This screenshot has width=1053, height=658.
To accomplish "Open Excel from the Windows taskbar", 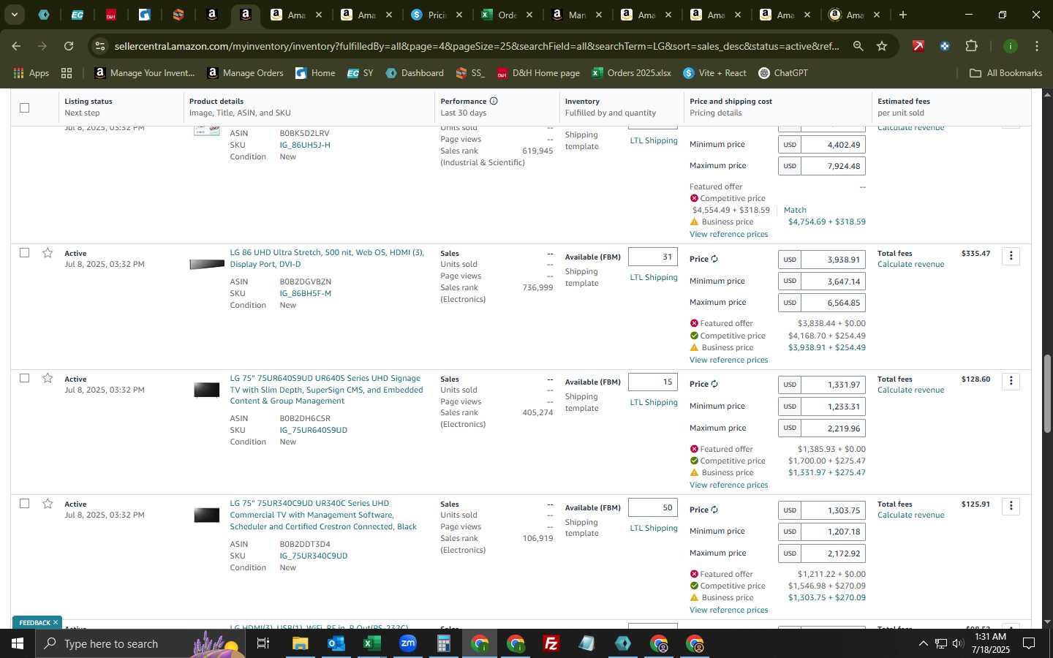I will point(371,643).
